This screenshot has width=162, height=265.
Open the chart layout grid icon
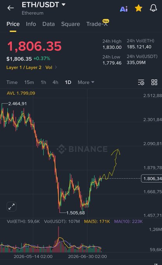(x=154, y=82)
